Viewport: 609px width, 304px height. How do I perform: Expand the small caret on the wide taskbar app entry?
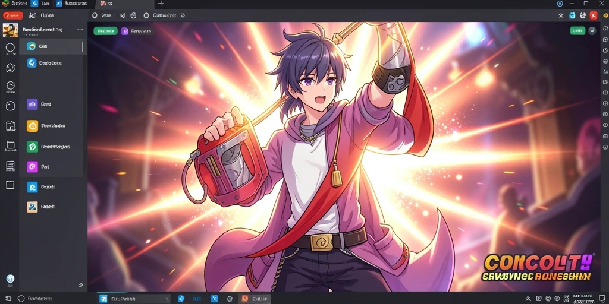point(167,299)
